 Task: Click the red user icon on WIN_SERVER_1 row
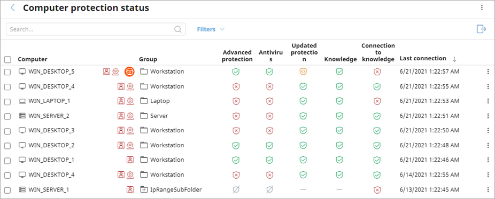(130, 189)
